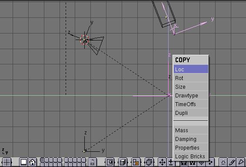This screenshot has width=246, height=167.
Task: Click the zoom plus-minus icon
Action: coord(170,162)
